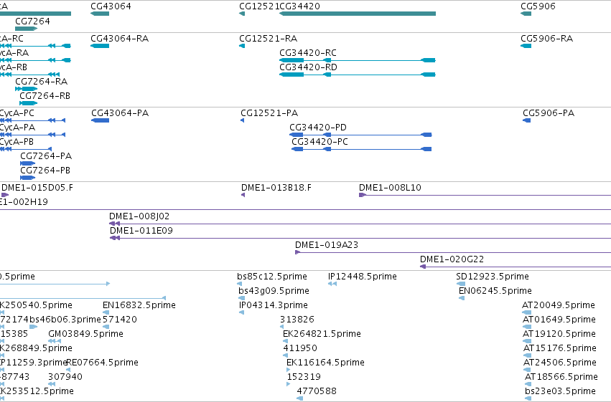Screen dimensions: 611x402
Task: Click the CG34420-PD protein label
Action: pos(318,128)
